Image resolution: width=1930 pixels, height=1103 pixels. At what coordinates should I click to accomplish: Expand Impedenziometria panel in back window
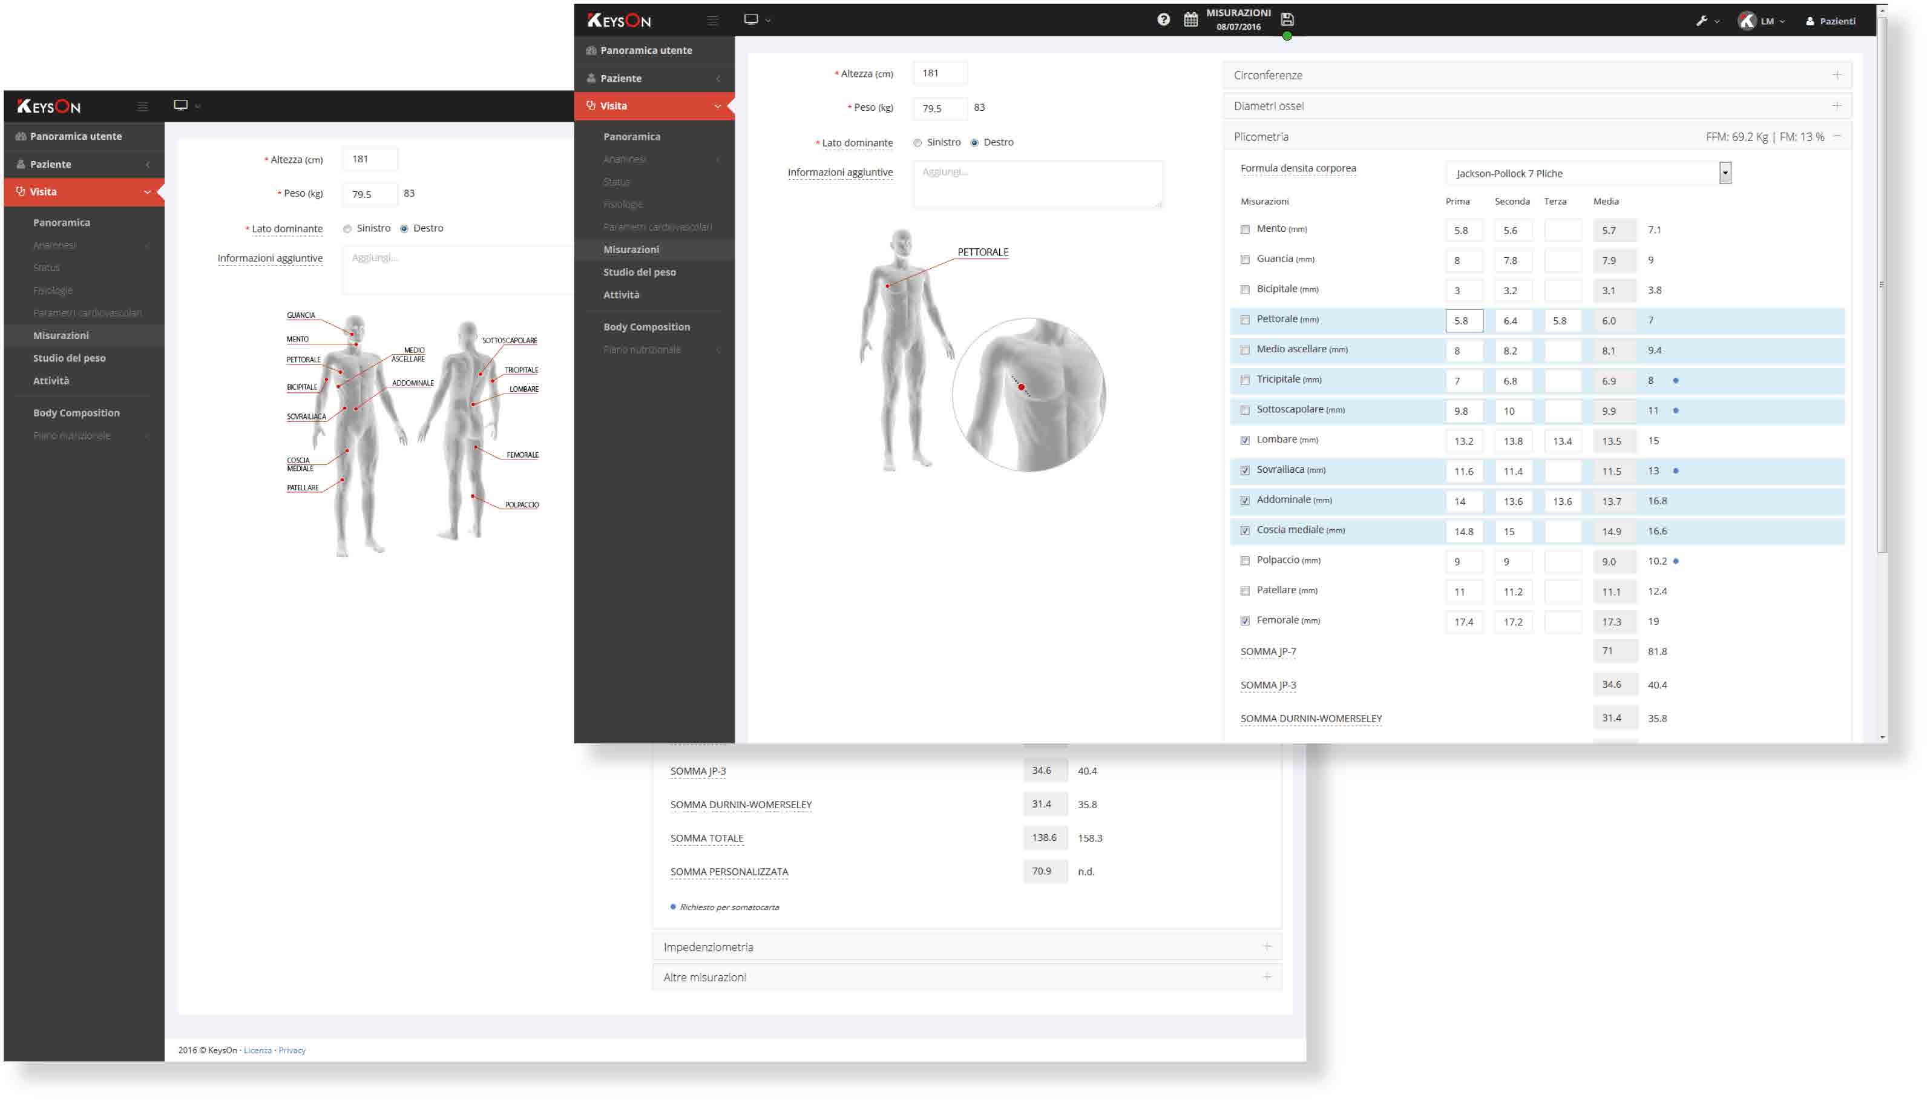(x=967, y=947)
